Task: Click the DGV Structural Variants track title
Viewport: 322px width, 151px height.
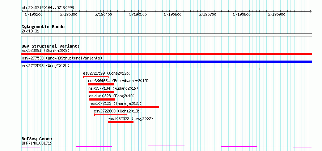Action: point(51,46)
